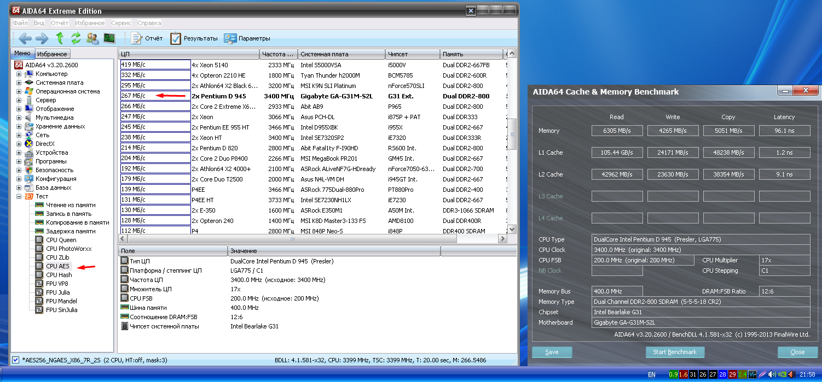Open Результаты results toolbar button
This screenshot has height=382, width=822.
pos(194,38)
